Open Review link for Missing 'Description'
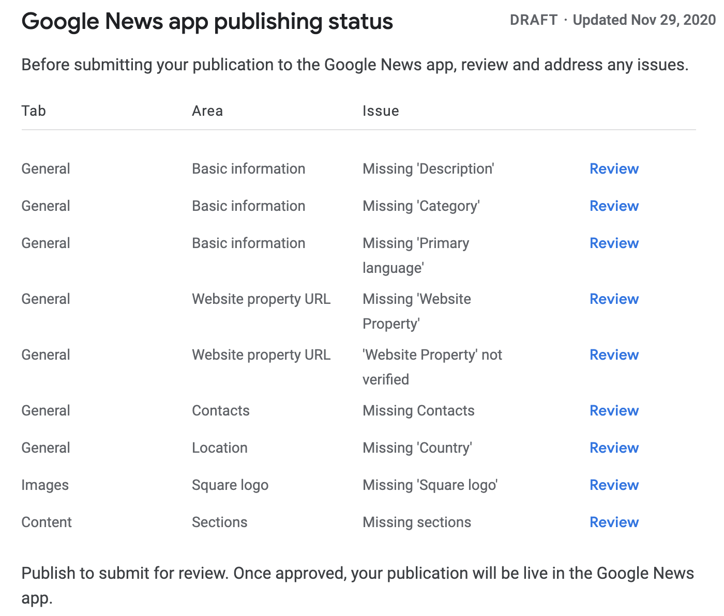Screen dimensions: 724x616 (x=614, y=168)
